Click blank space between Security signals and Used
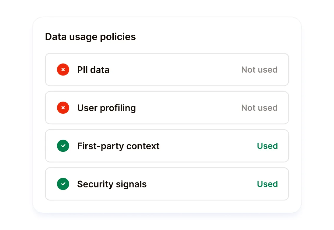The image size is (334, 230). point(201,184)
